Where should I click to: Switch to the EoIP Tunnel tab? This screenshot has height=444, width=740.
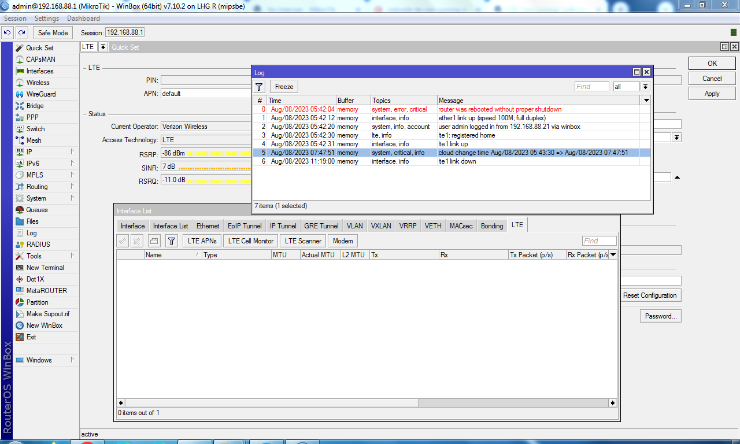[x=245, y=226]
